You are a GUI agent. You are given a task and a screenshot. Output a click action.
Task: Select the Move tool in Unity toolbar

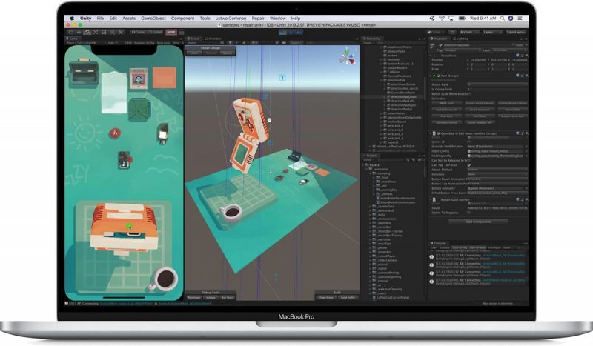[x=79, y=33]
